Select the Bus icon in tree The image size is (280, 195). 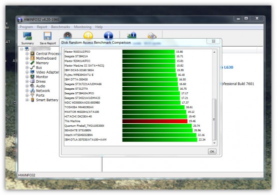32,68
